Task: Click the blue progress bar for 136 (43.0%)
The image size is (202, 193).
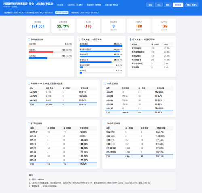Action: (x=38, y=58)
